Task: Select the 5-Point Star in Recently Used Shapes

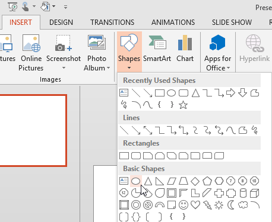Action: [183, 105]
